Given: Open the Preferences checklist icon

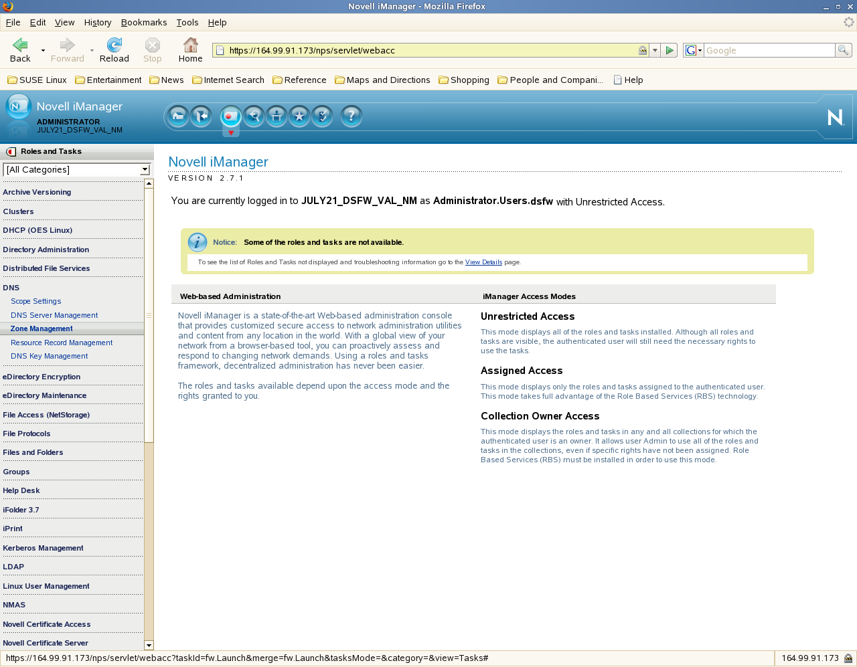Looking at the screenshot, I should click(322, 116).
